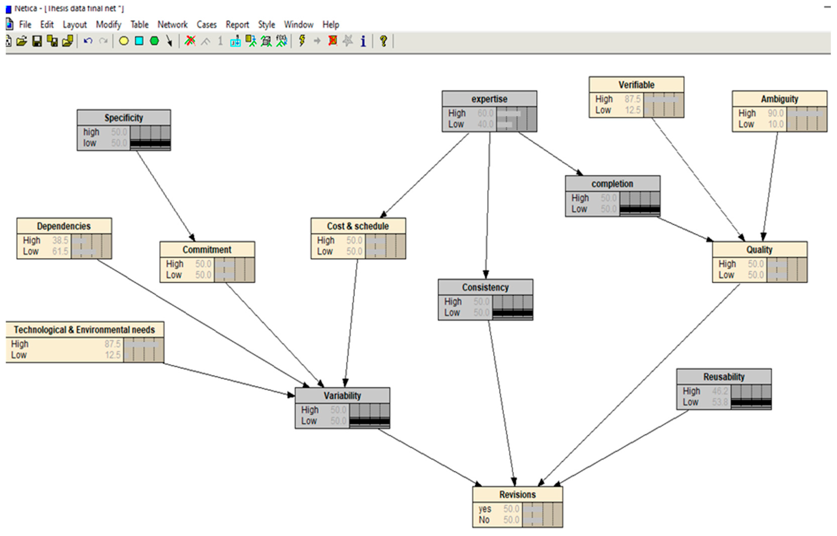Viewport: 837px width, 536px height.
Task: Click the blue info 'i' icon
Action: pyautogui.click(x=363, y=41)
